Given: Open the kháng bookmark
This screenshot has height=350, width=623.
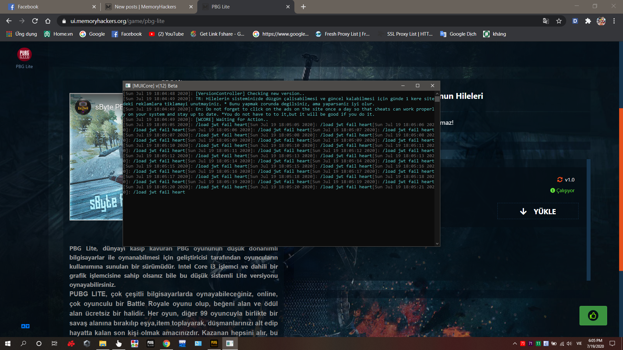Looking at the screenshot, I should click(x=495, y=34).
